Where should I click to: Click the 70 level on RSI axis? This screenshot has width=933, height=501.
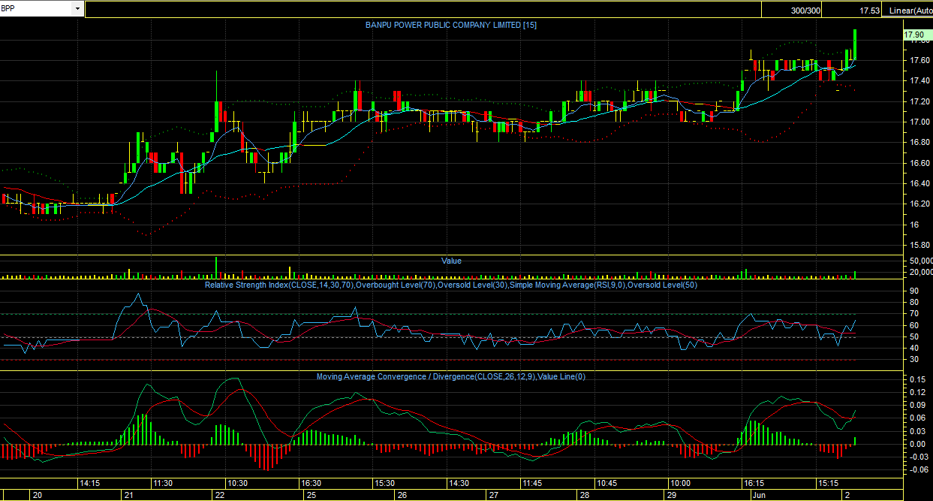(x=913, y=314)
